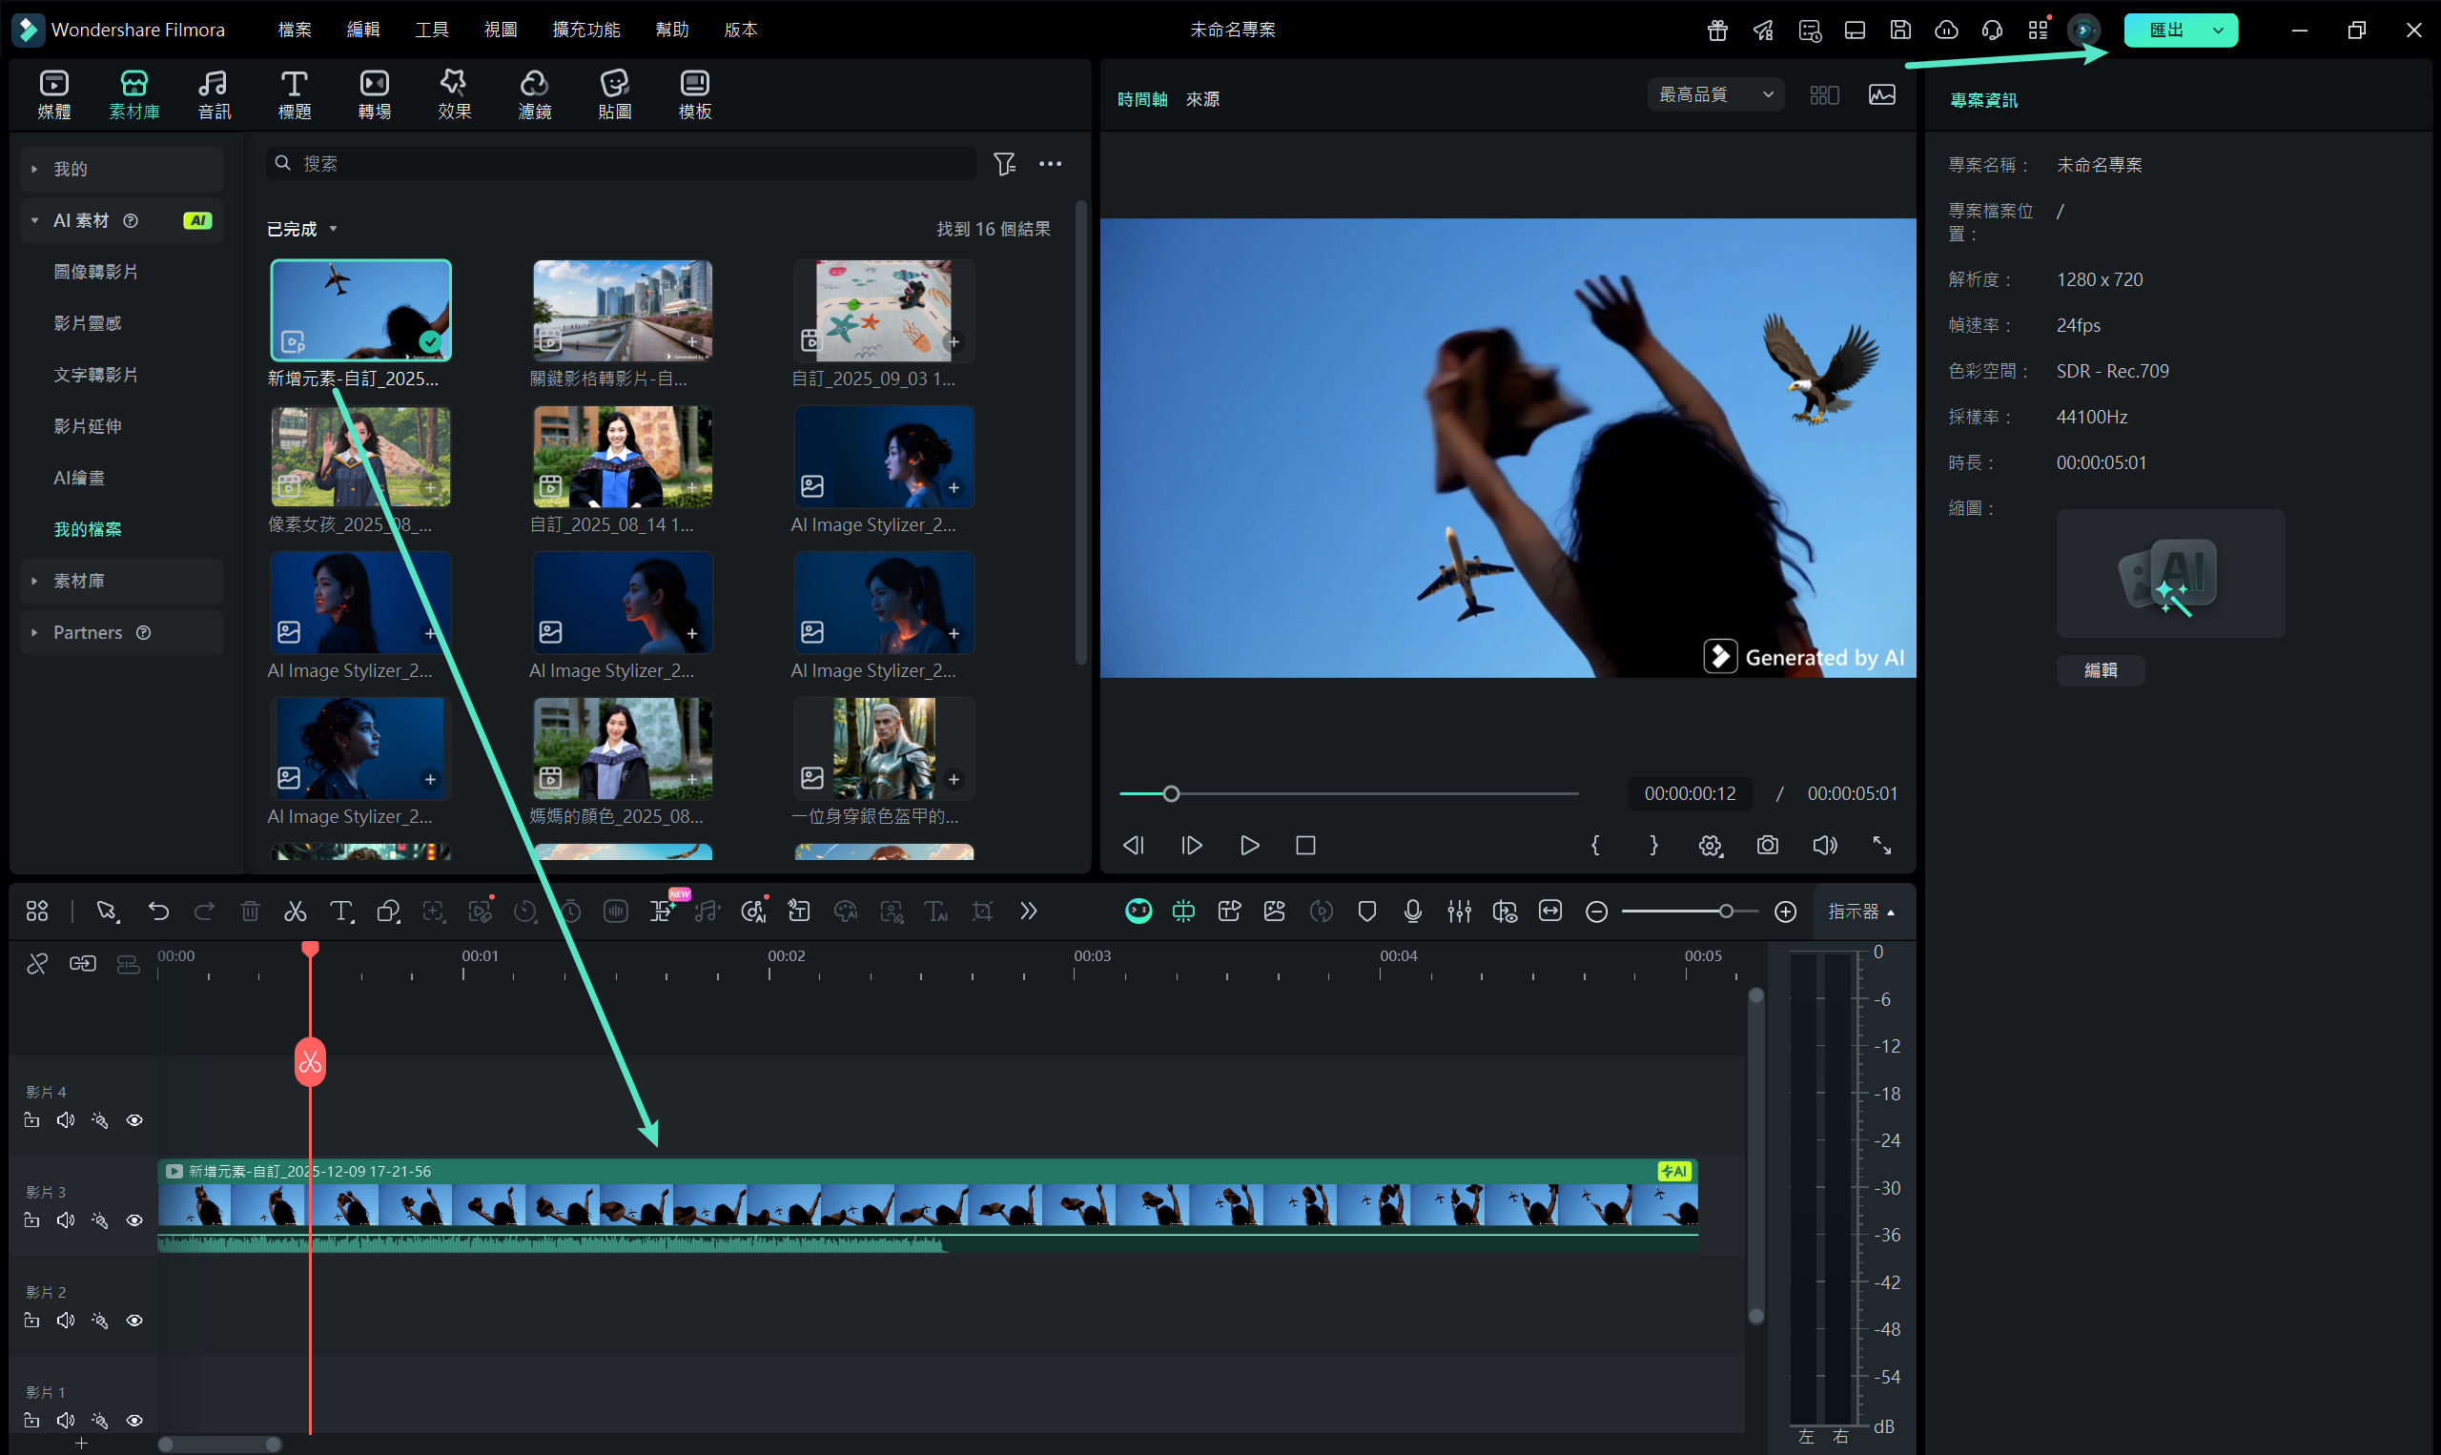Open the audio mixer icon
Image resolution: width=2441 pixels, height=1455 pixels.
[1459, 912]
